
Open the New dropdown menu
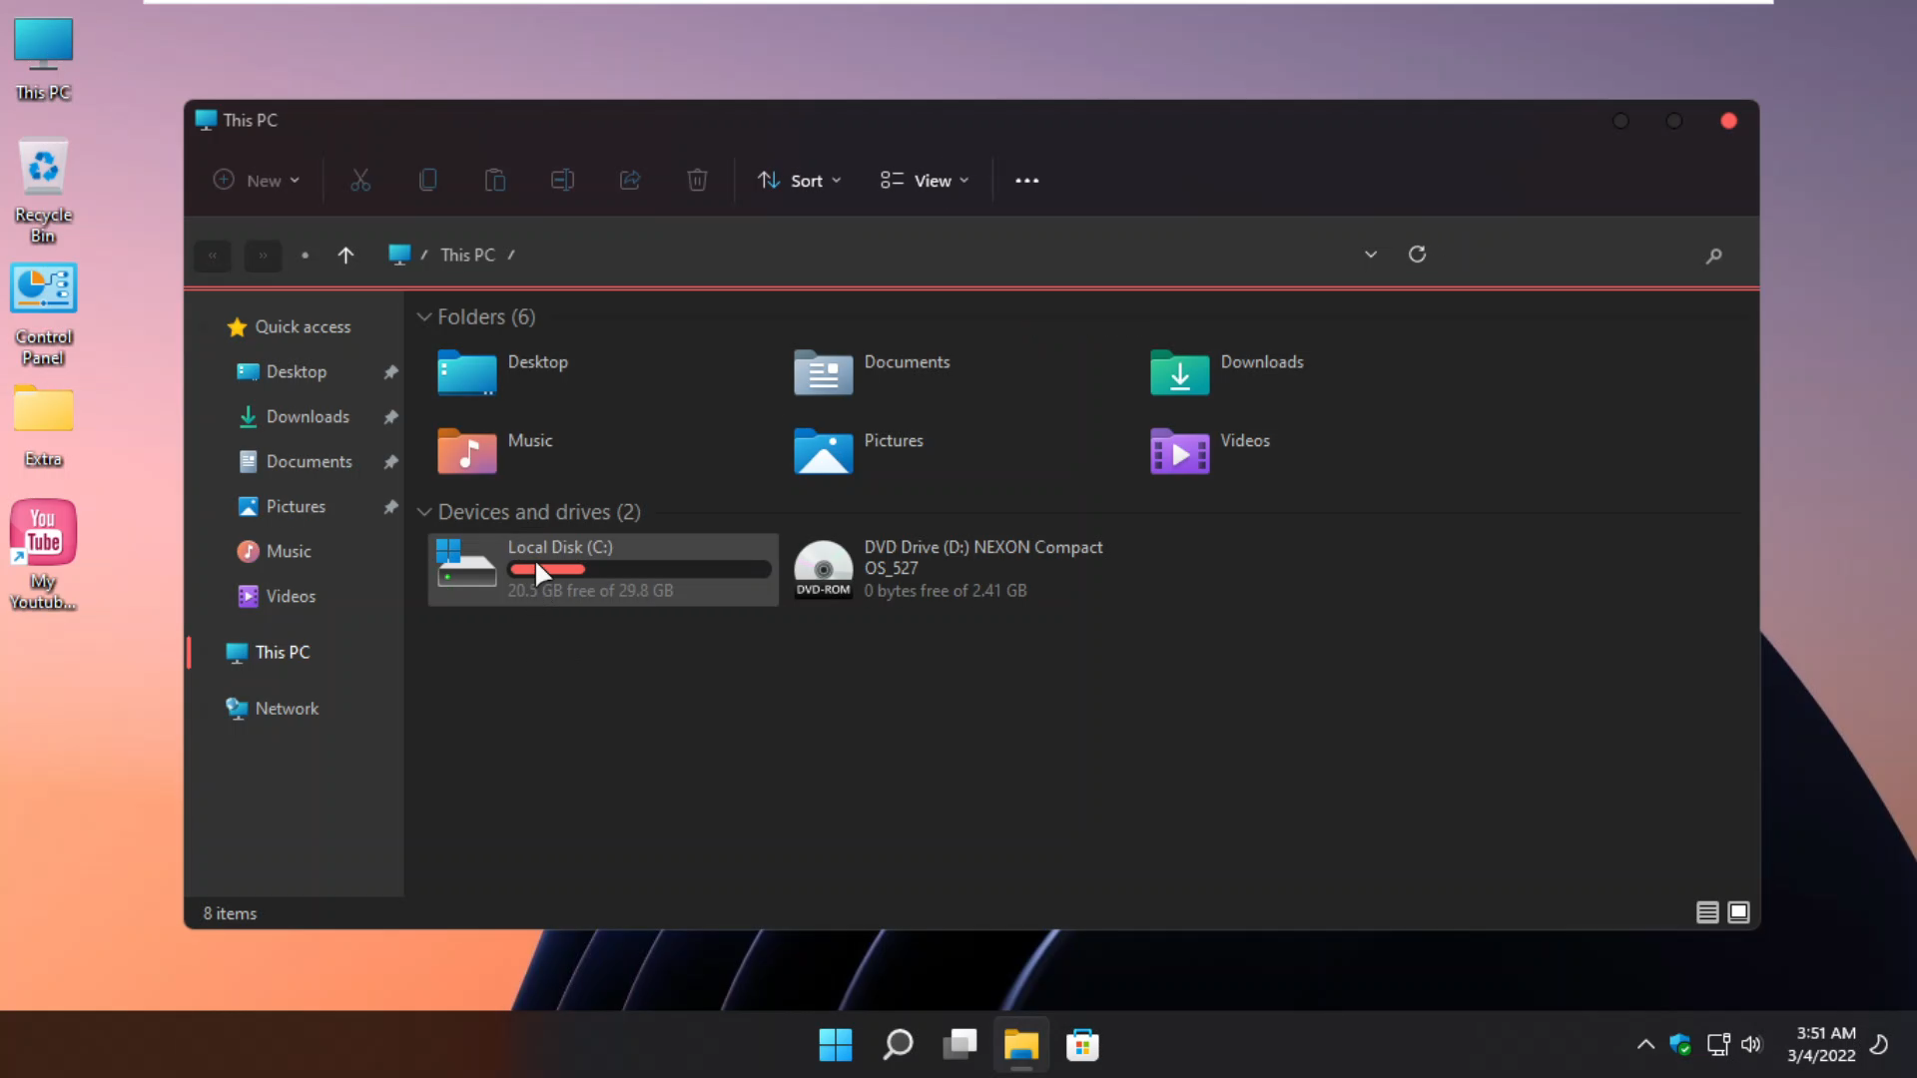[x=257, y=181]
